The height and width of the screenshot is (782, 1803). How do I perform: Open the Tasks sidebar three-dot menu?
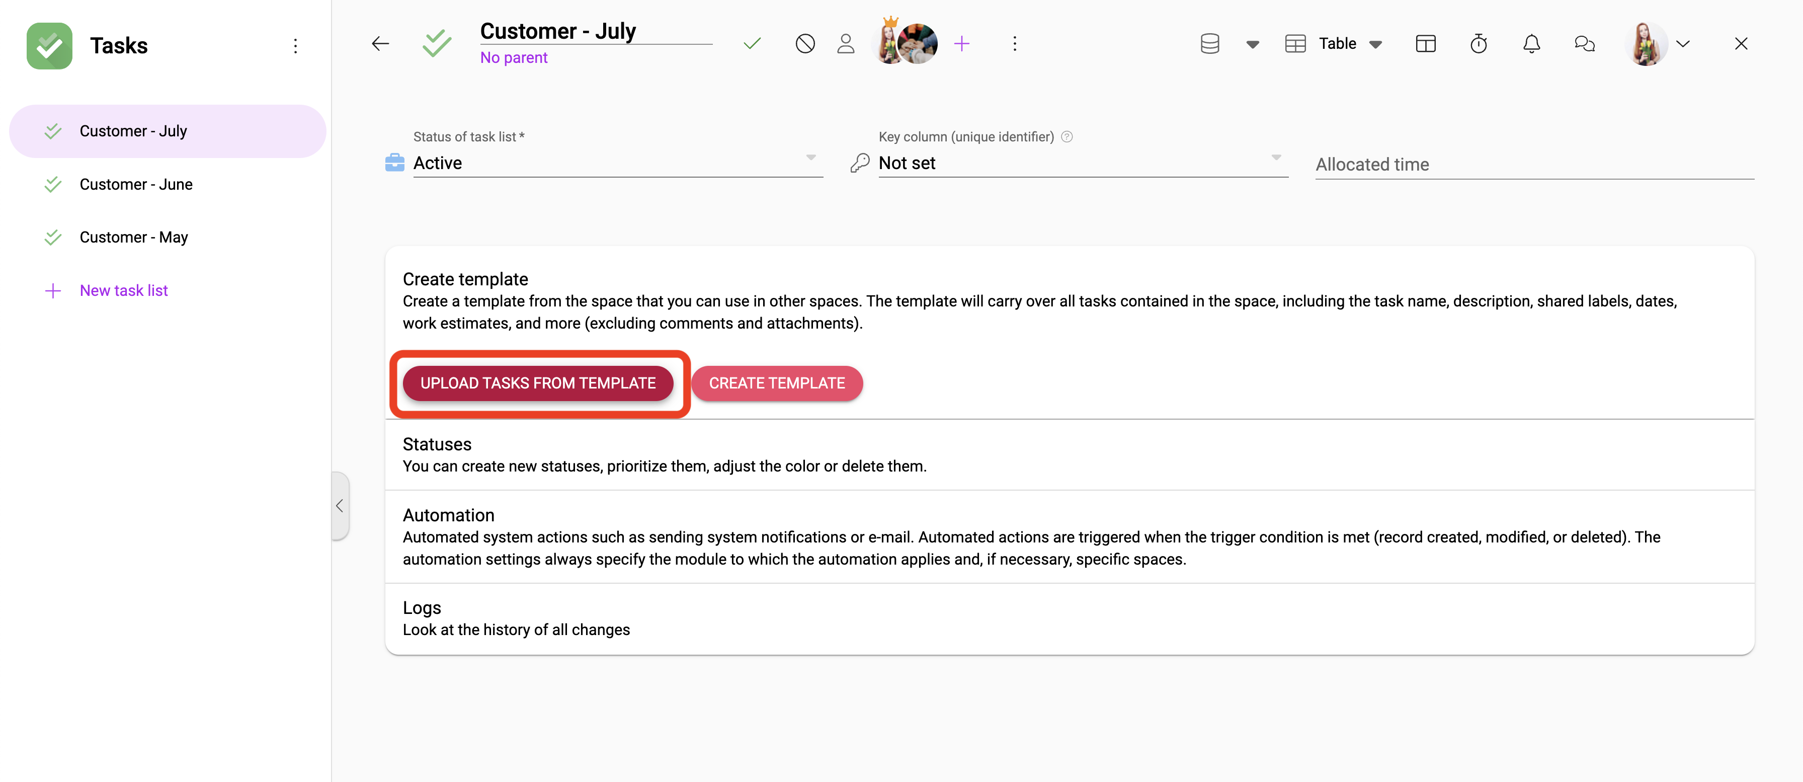point(295,45)
